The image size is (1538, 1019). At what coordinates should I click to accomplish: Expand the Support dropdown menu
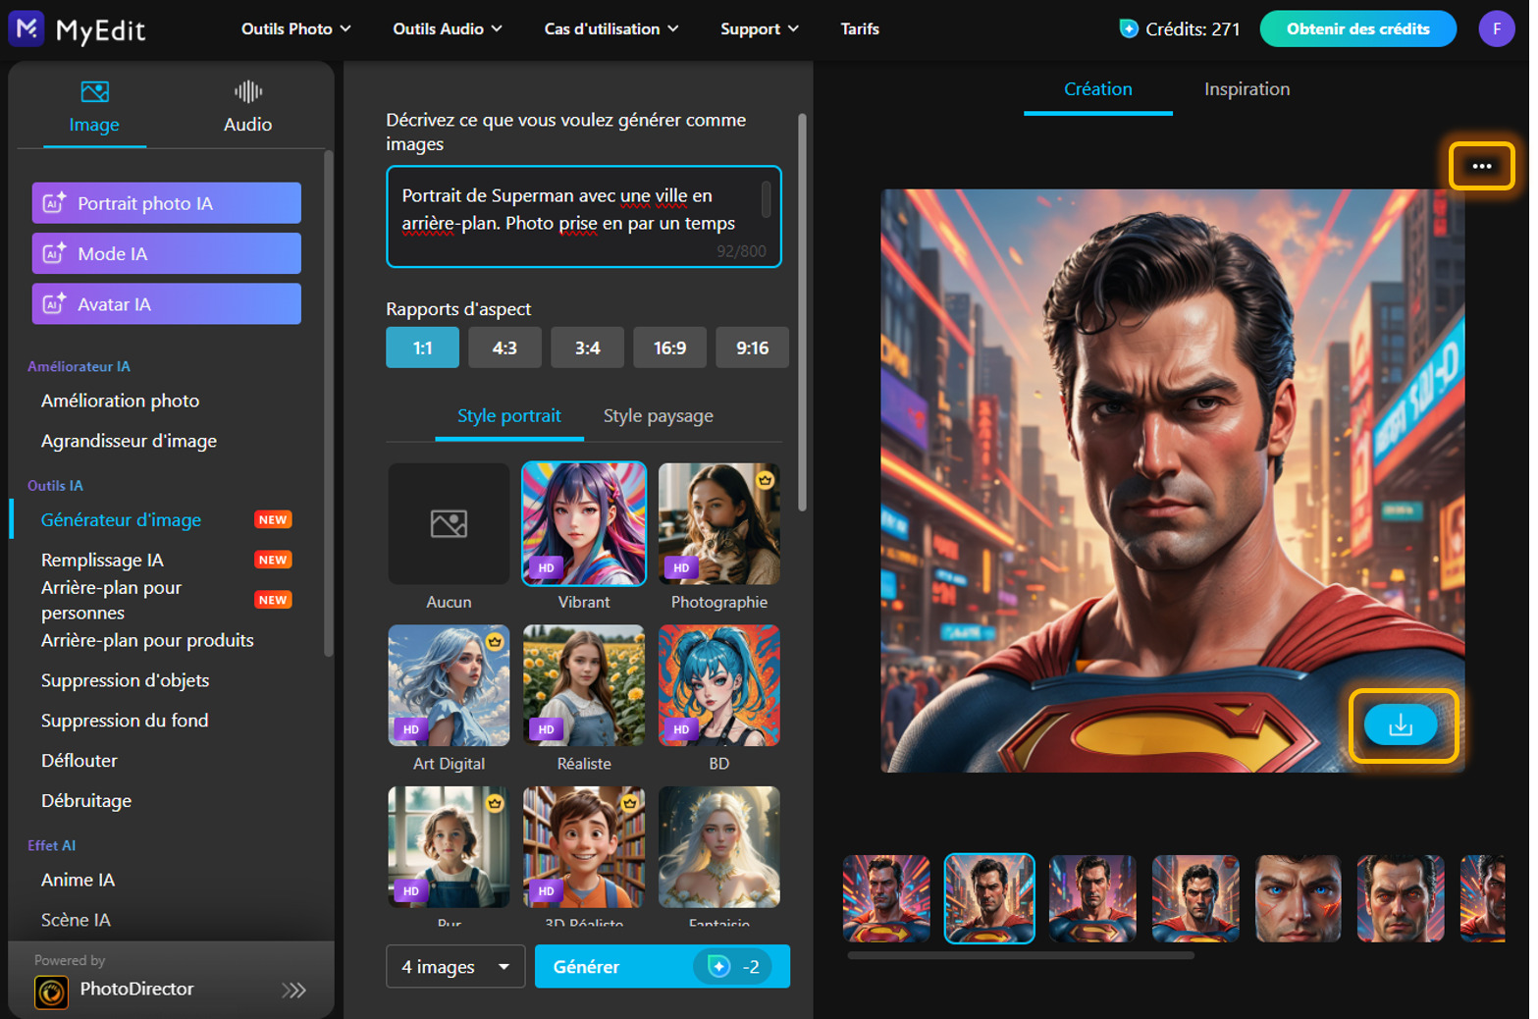(x=760, y=28)
